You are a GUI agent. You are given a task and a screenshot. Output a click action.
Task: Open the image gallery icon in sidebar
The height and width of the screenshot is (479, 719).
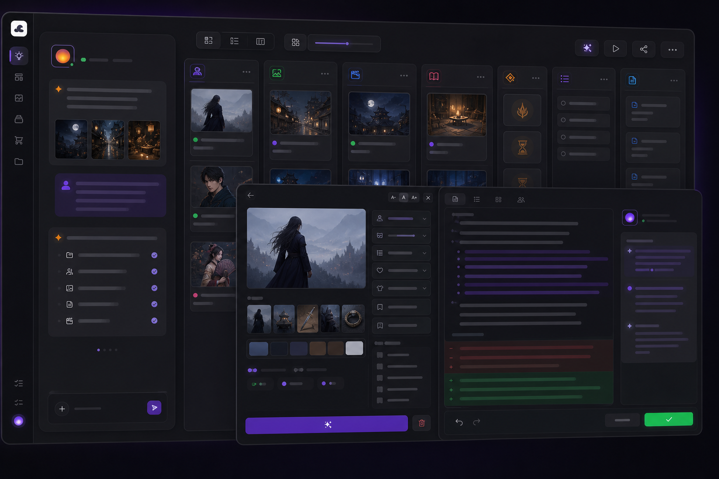coord(19,98)
